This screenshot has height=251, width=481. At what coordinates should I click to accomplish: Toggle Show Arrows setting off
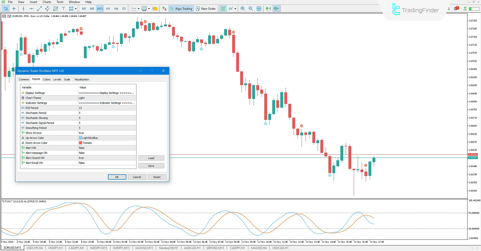click(x=107, y=133)
